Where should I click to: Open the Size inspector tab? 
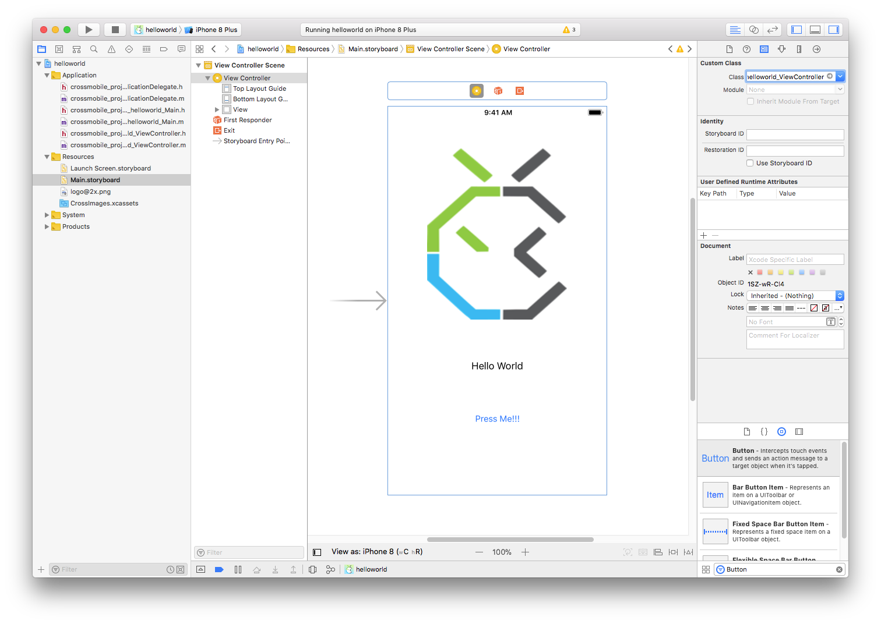click(799, 49)
